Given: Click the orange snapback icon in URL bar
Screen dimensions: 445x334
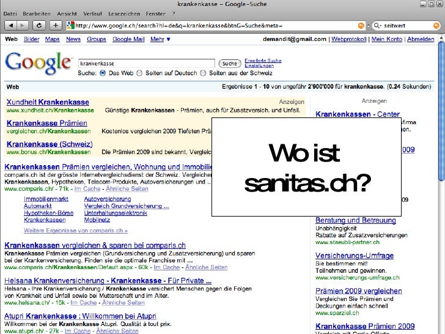Looking at the screenshot, I should 361,26.
